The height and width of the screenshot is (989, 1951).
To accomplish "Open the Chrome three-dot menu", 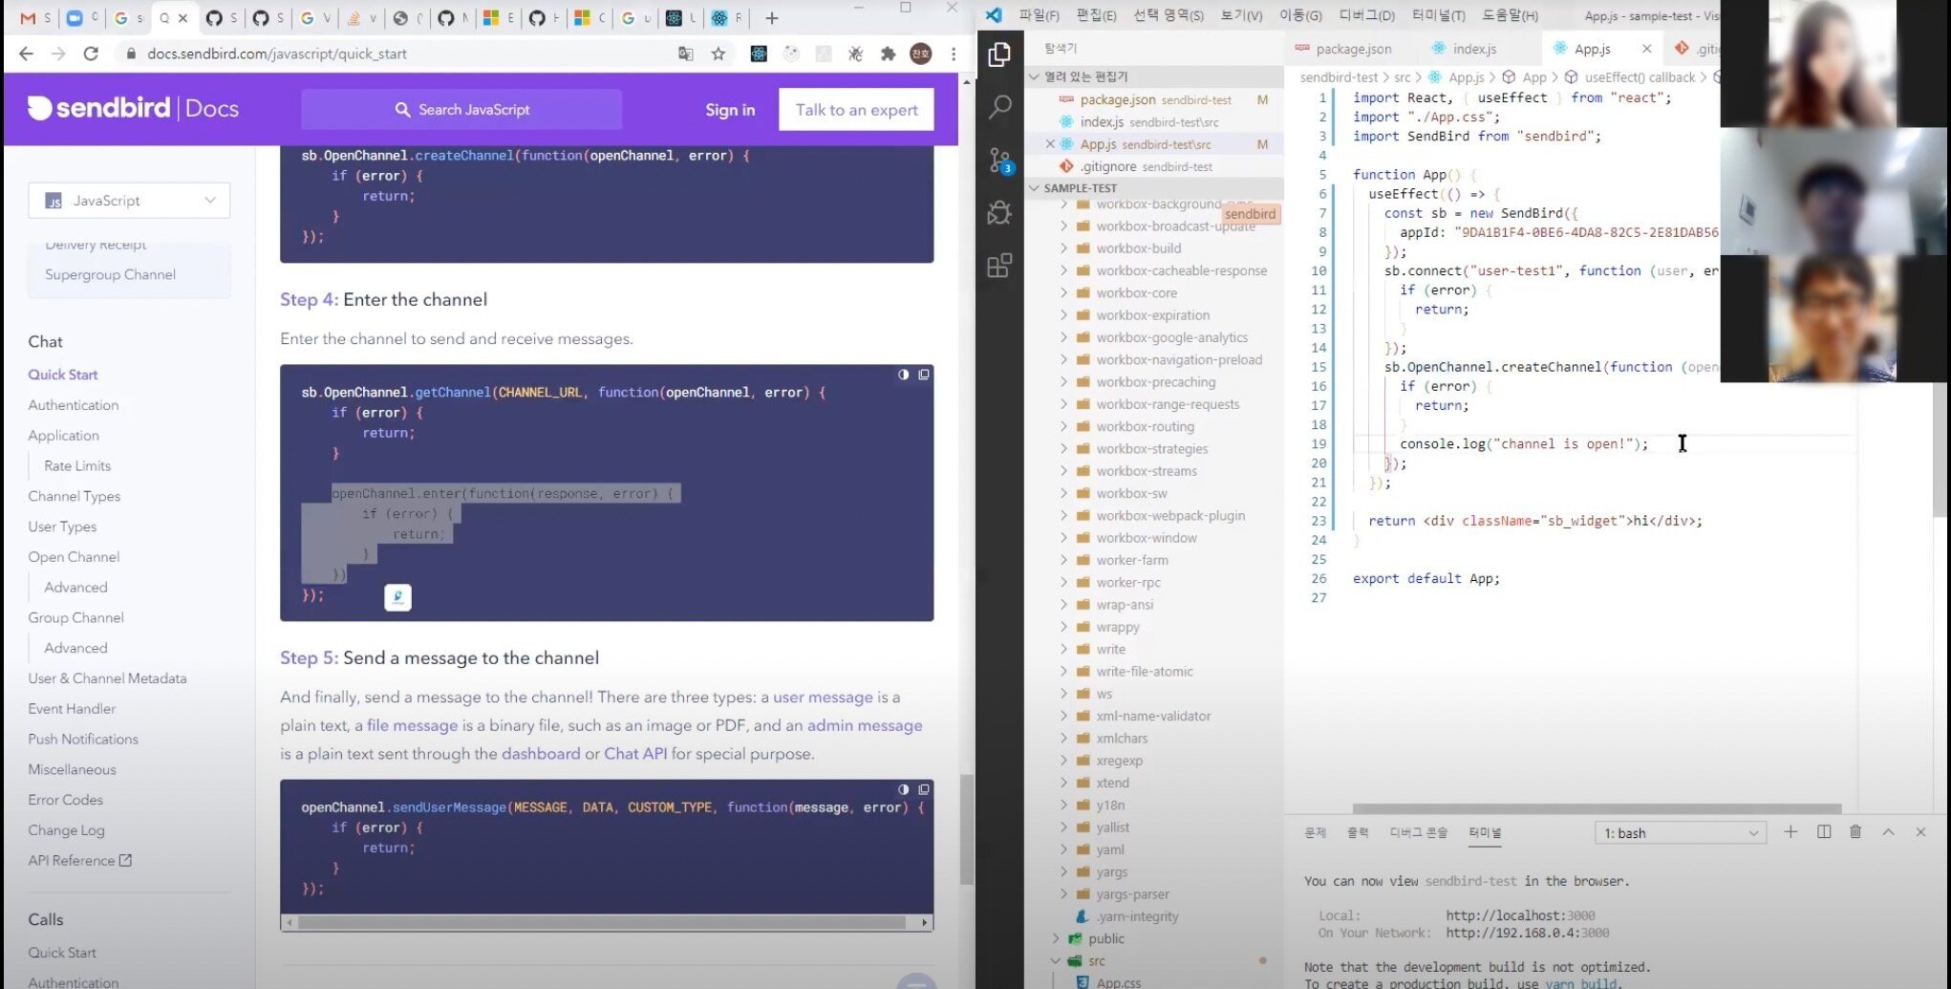I will click(954, 54).
